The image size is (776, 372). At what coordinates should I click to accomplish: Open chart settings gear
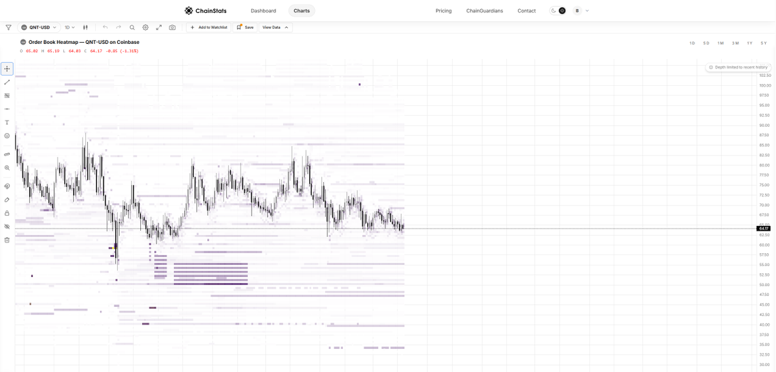click(x=145, y=28)
